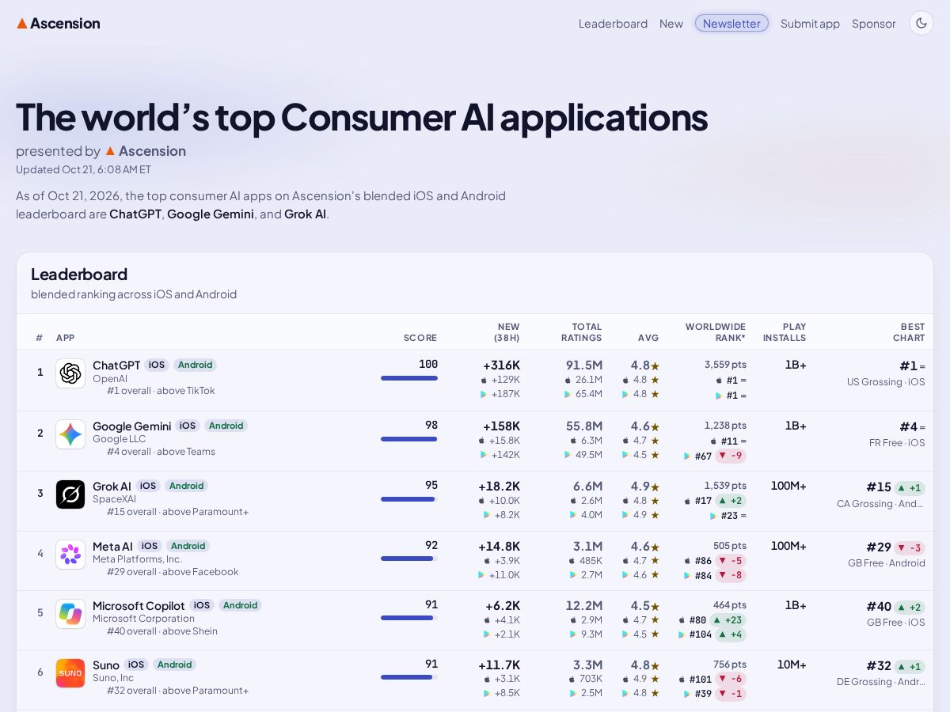Click '#29 overall · above Facebook' text
Image resolution: width=950 pixels, height=712 pixels.
pos(173,572)
